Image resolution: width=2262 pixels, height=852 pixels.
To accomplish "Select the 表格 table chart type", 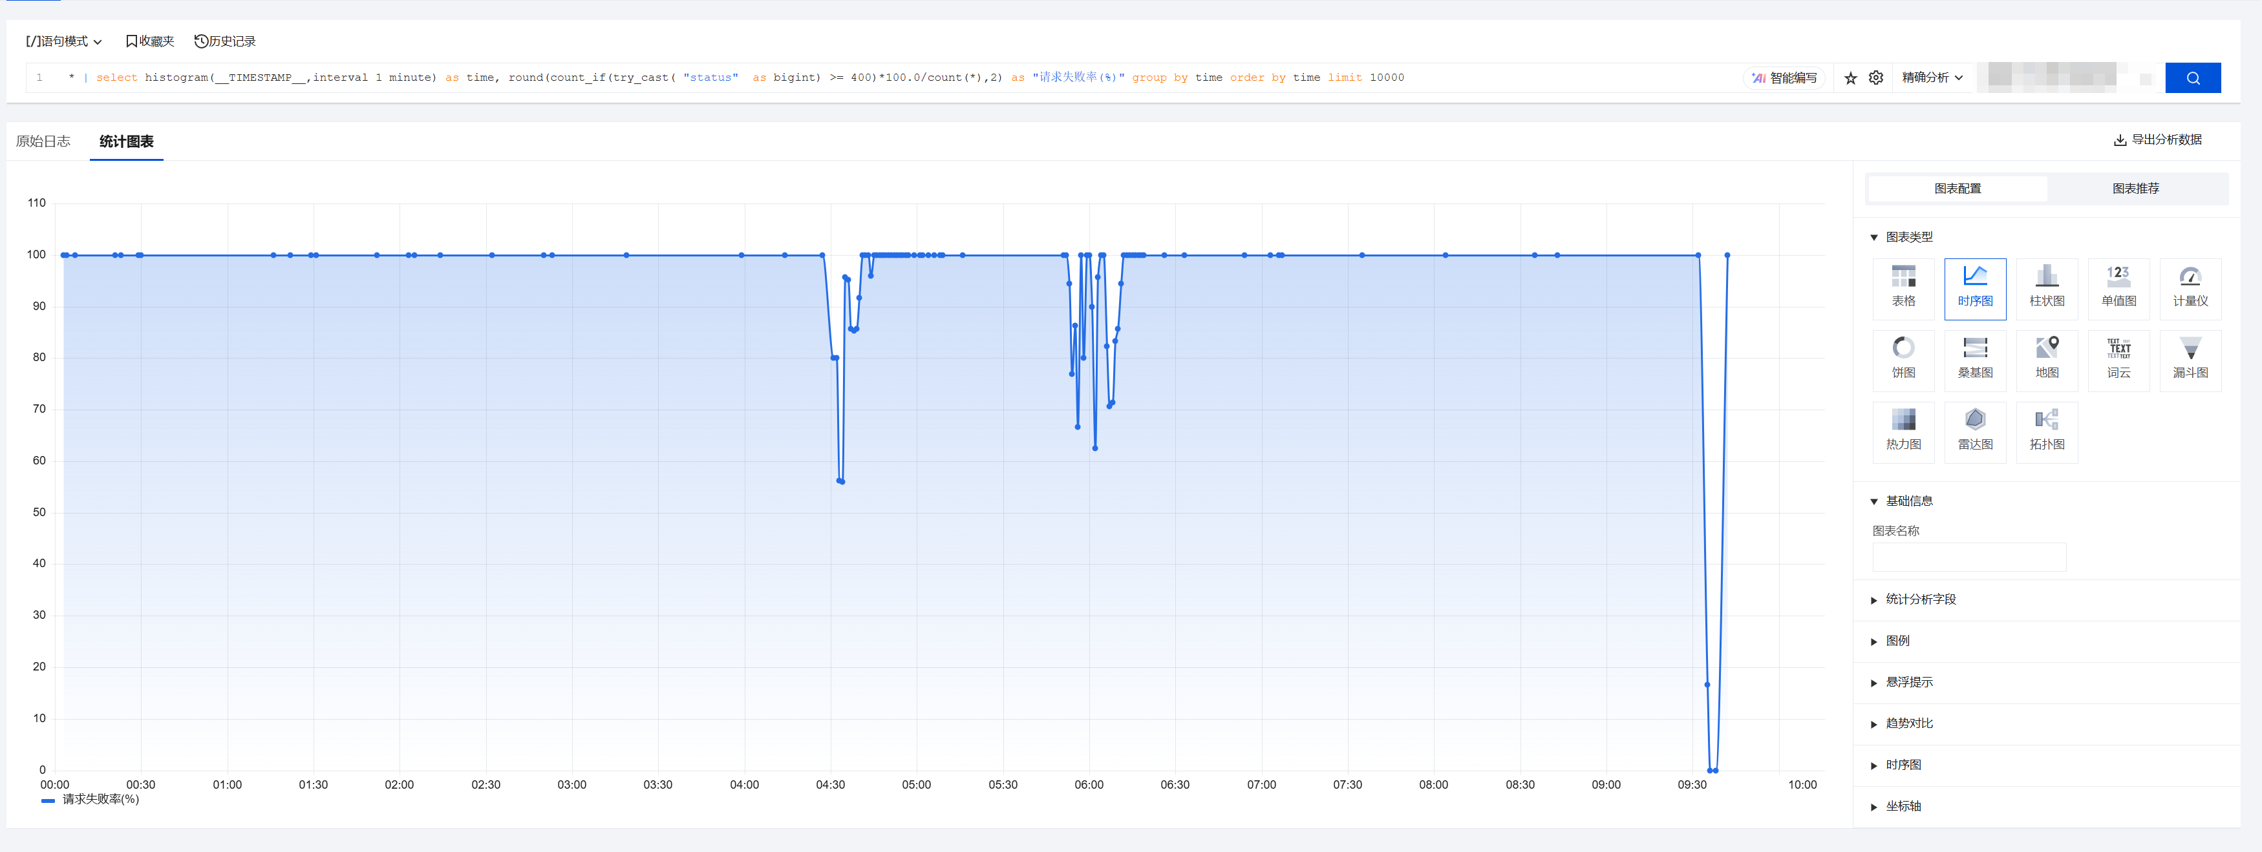I will [x=1903, y=288].
